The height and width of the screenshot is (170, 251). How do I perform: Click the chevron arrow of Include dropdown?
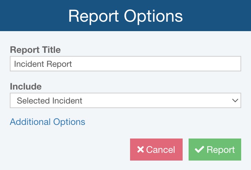235,101
